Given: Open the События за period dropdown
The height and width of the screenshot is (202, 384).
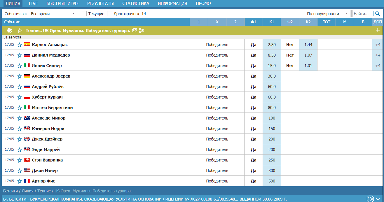Looking at the screenshot, I should coord(53,14).
